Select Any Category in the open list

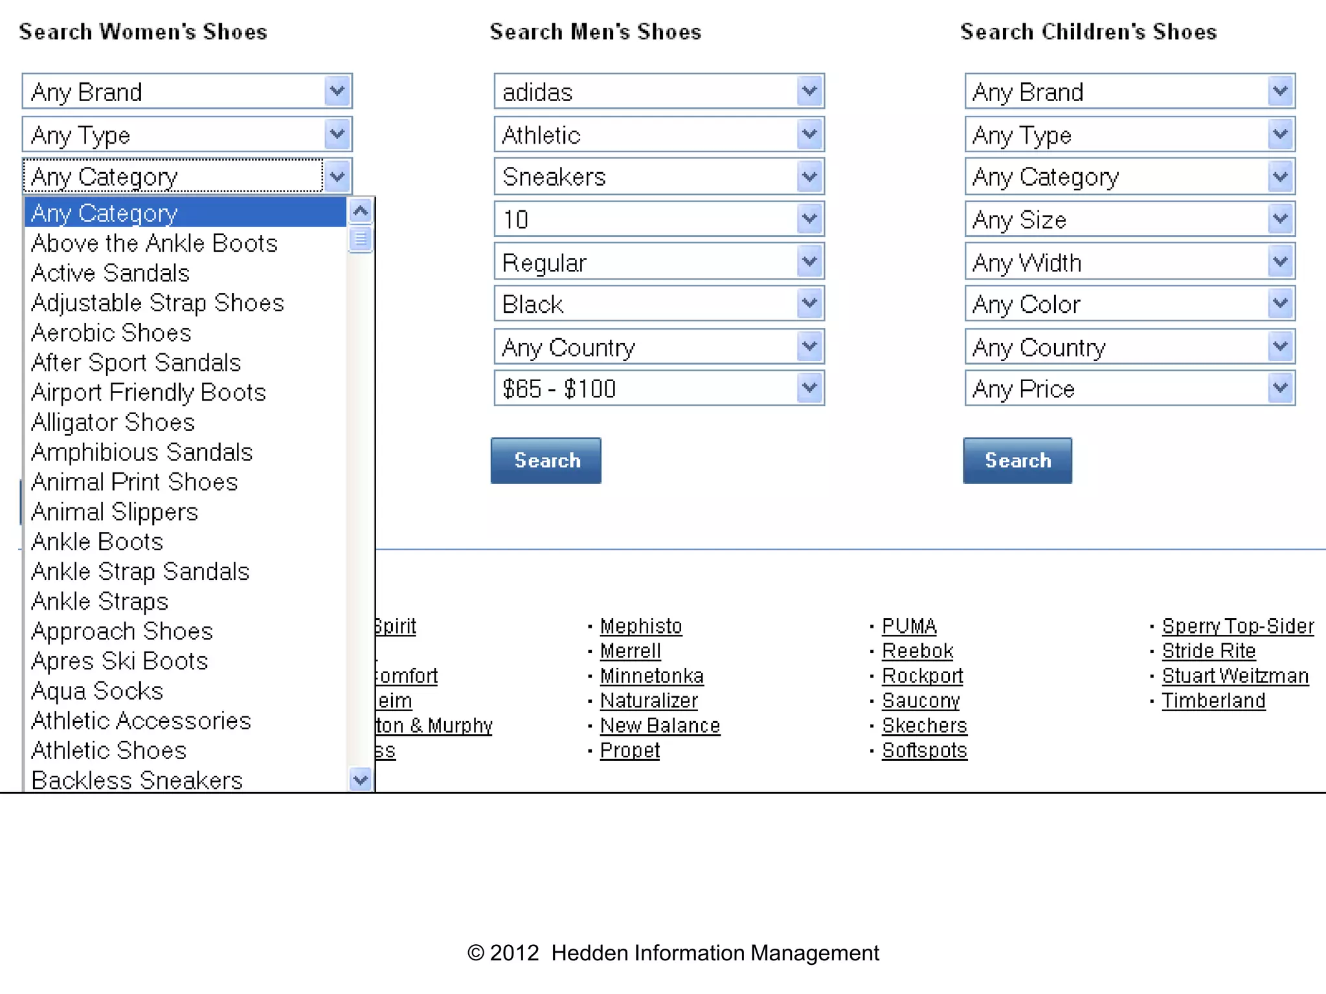tap(185, 213)
